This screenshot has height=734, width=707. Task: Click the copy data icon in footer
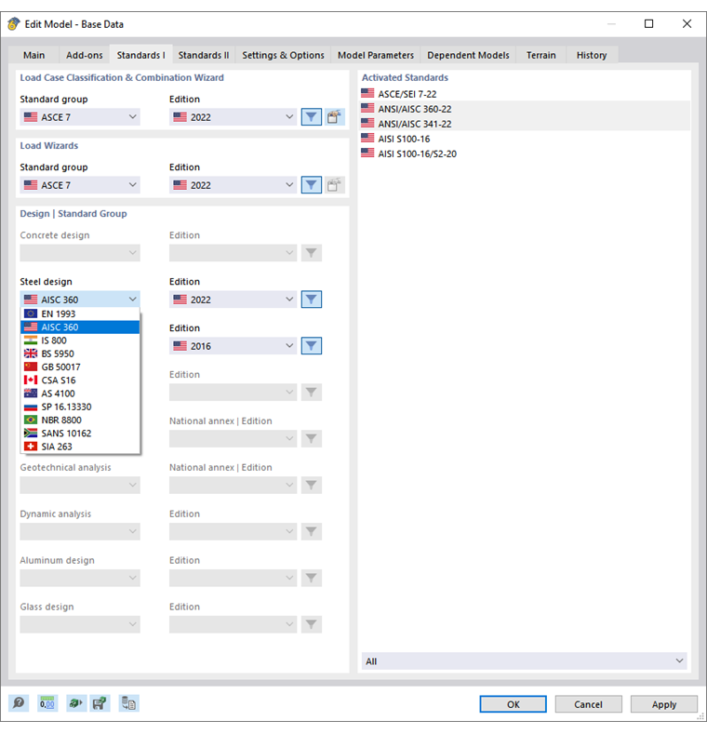click(x=128, y=703)
